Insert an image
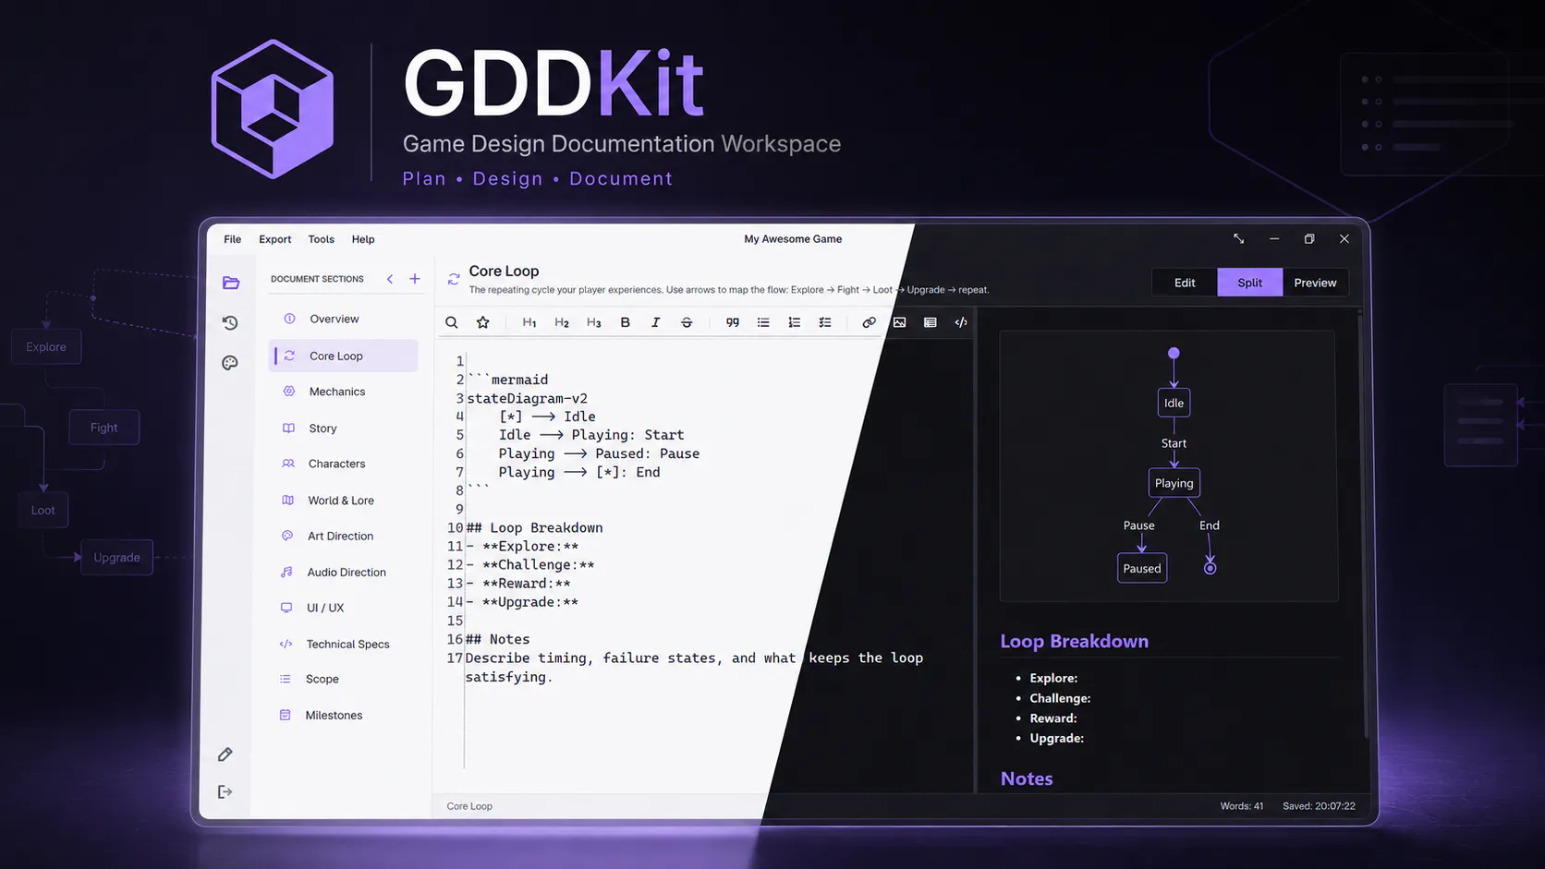The height and width of the screenshot is (869, 1545). 899,322
